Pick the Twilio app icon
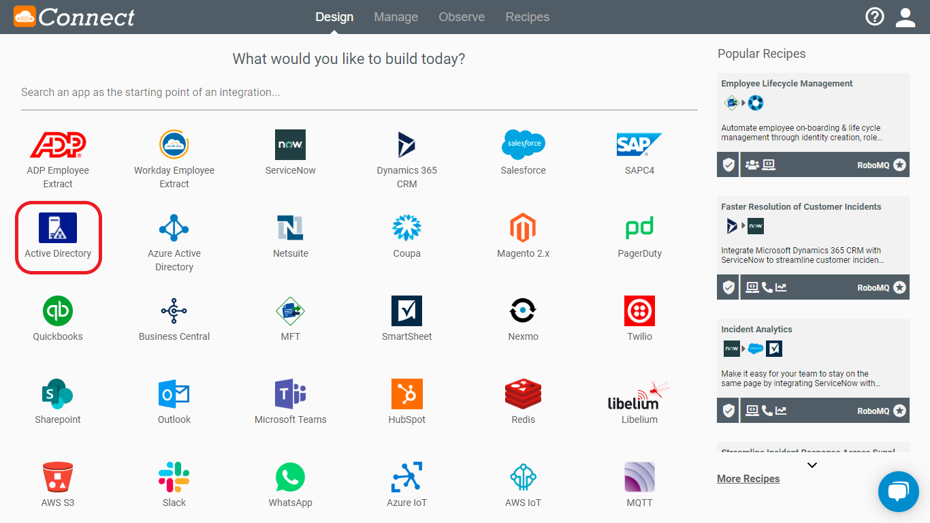This screenshot has width=930, height=523. 639,311
